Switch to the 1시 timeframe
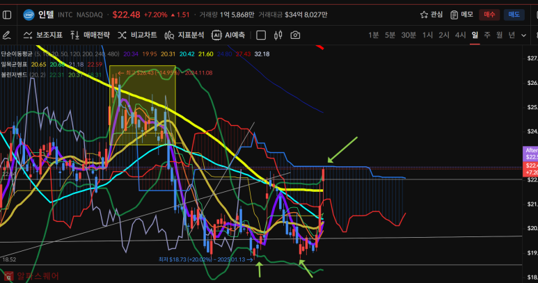538x283 pixels. pyautogui.click(x=427, y=35)
